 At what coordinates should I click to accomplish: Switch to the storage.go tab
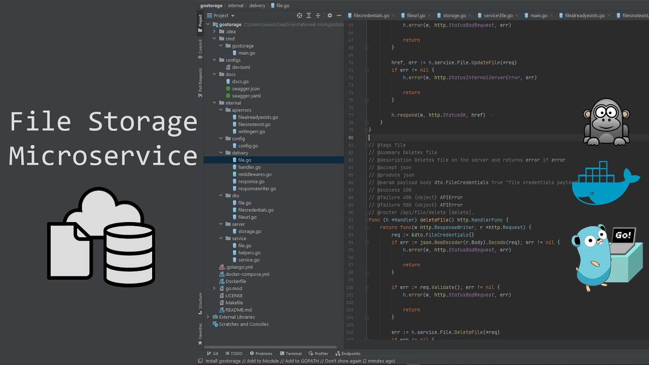(455, 16)
